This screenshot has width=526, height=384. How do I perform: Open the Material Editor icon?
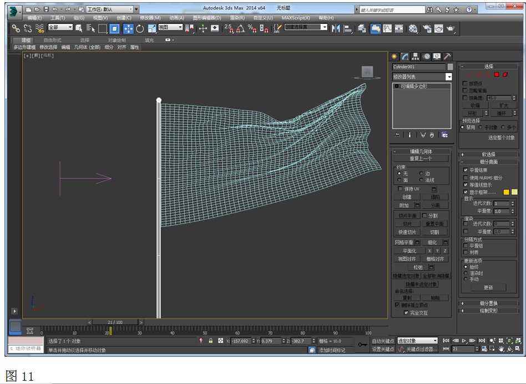(x=413, y=29)
